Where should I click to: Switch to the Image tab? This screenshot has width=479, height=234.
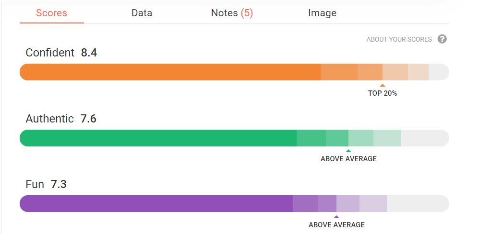(322, 13)
